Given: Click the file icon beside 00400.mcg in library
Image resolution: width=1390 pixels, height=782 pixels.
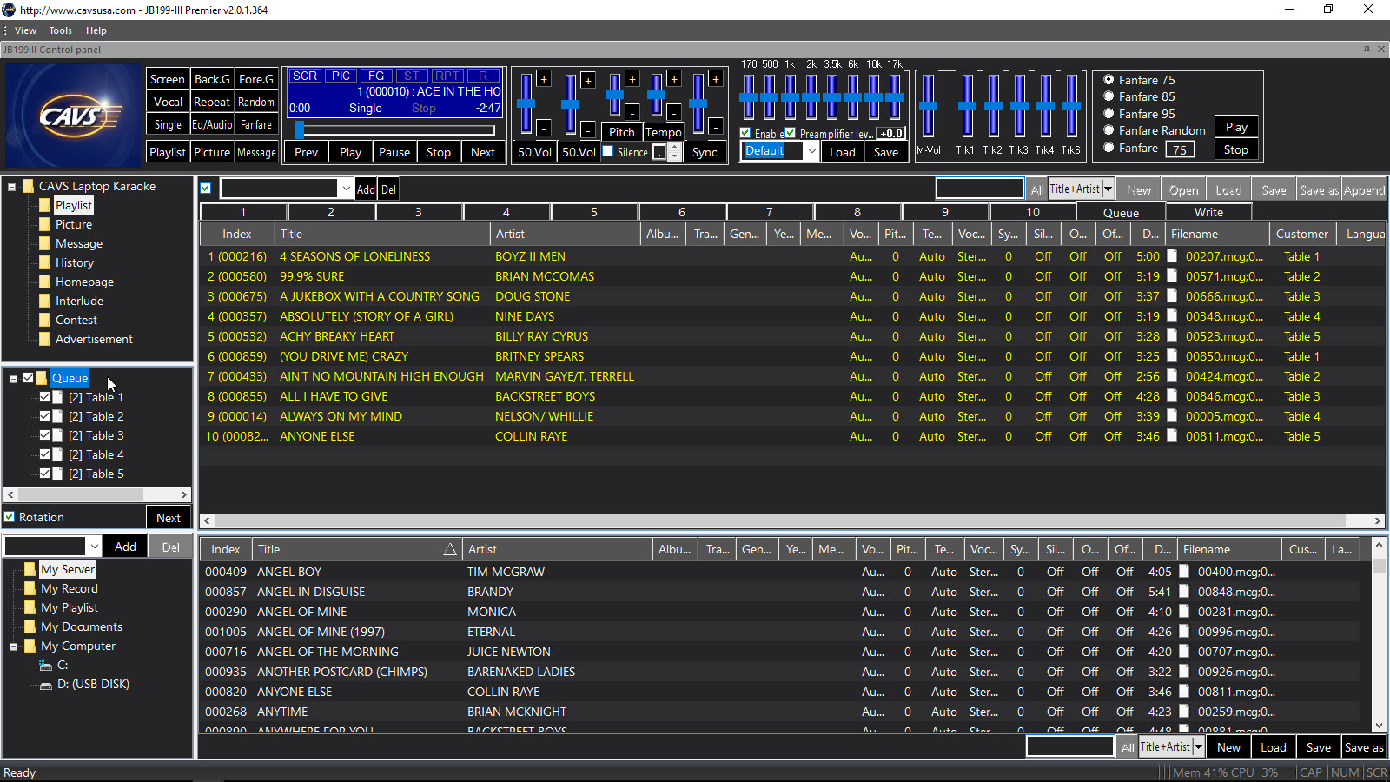Looking at the screenshot, I should tap(1185, 572).
